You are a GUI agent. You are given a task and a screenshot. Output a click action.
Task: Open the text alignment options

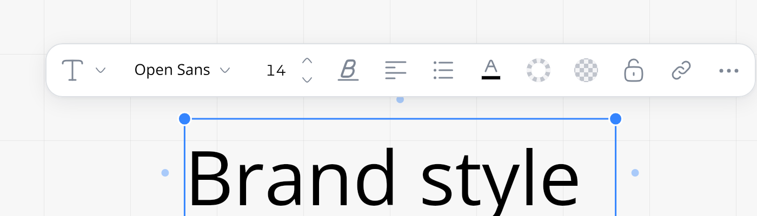click(x=396, y=70)
